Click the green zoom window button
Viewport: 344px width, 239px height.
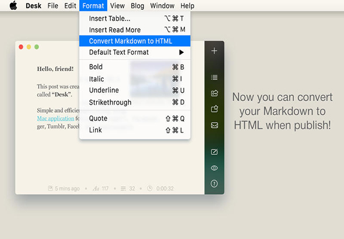37,47
